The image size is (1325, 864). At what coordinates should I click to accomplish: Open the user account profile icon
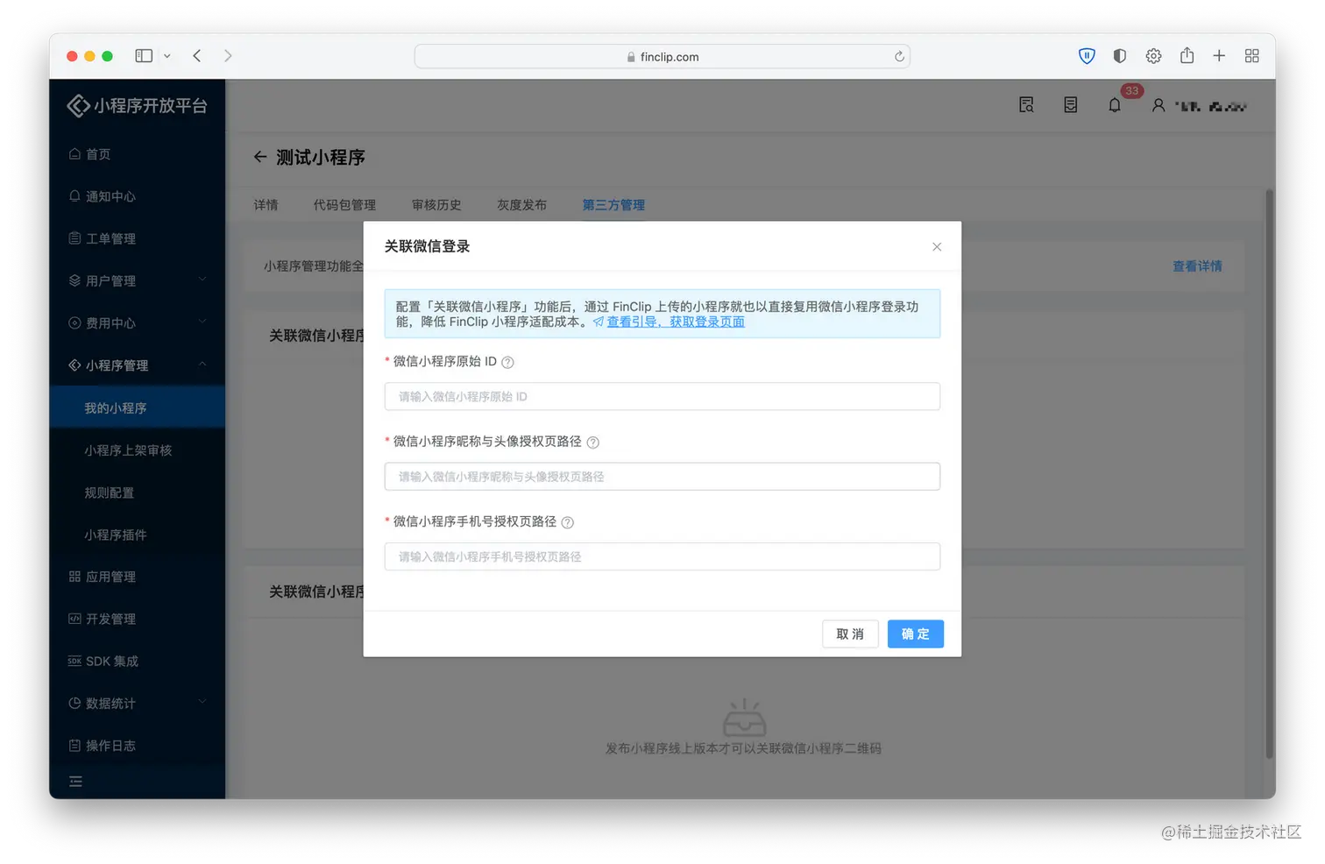pyautogui.click(x=1158, y=105)
